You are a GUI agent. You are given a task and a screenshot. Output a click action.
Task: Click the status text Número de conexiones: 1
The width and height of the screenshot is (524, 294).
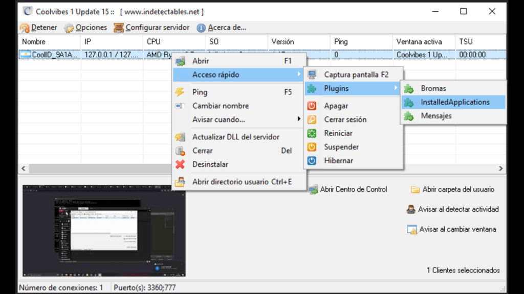pyautogui.click(x=61, y=288)
